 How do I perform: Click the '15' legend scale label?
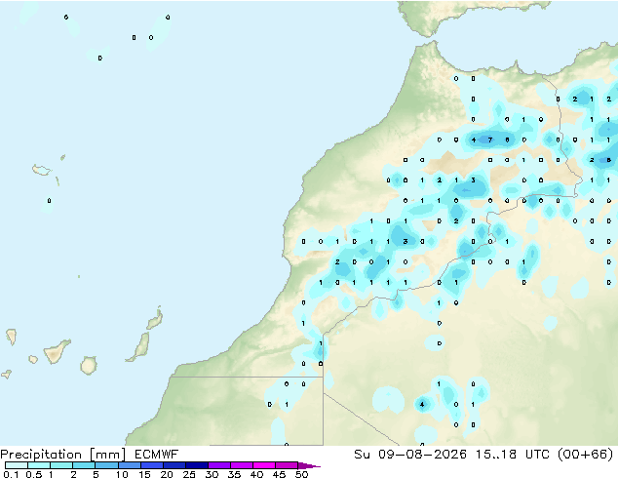click(144, 474)
